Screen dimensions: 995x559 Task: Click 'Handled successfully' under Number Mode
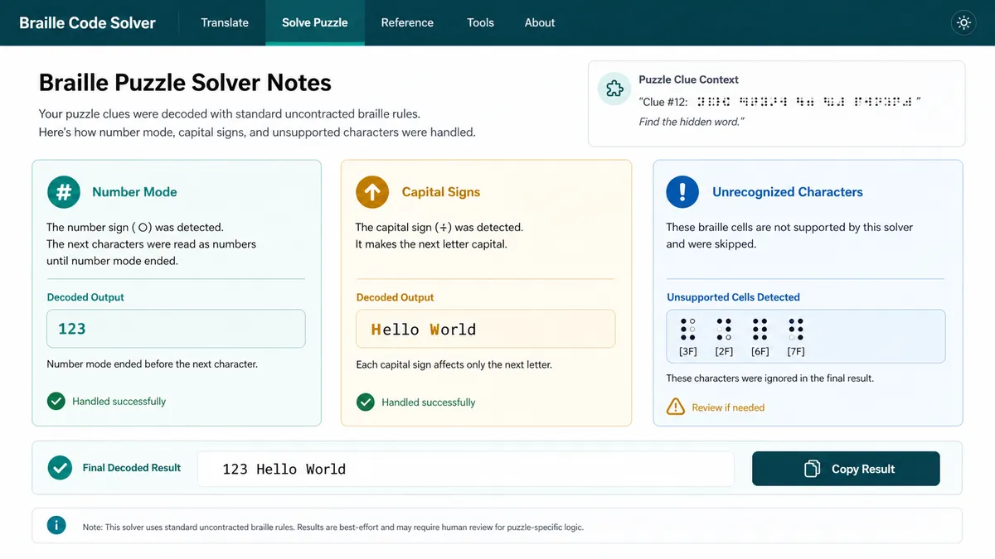click(x=119, y=402)
